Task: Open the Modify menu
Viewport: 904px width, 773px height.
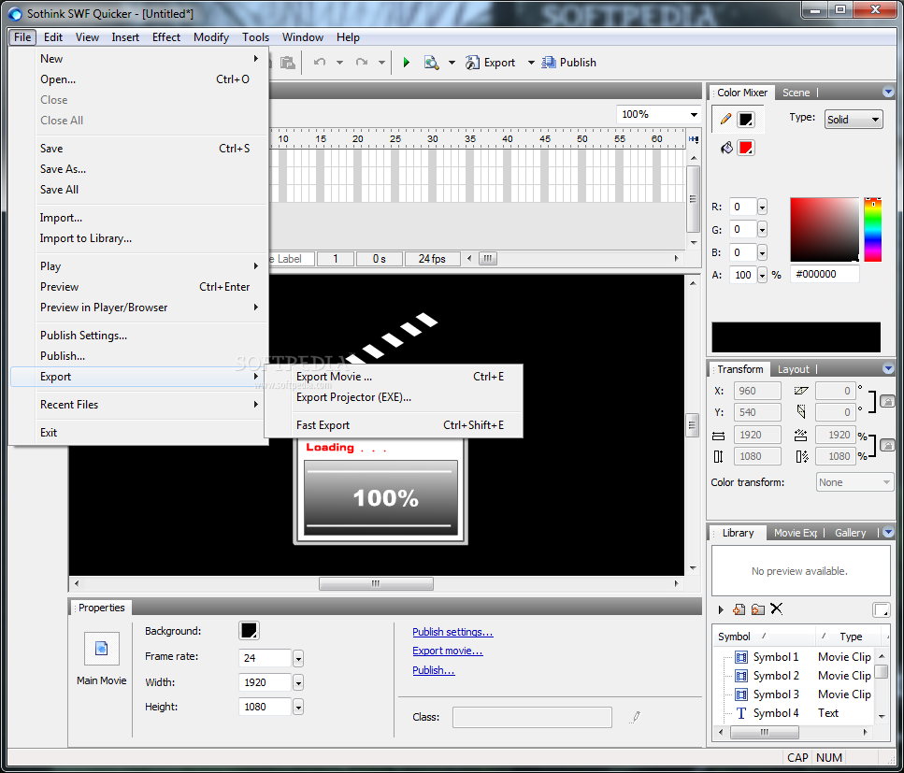Action: tap(211, 36)
